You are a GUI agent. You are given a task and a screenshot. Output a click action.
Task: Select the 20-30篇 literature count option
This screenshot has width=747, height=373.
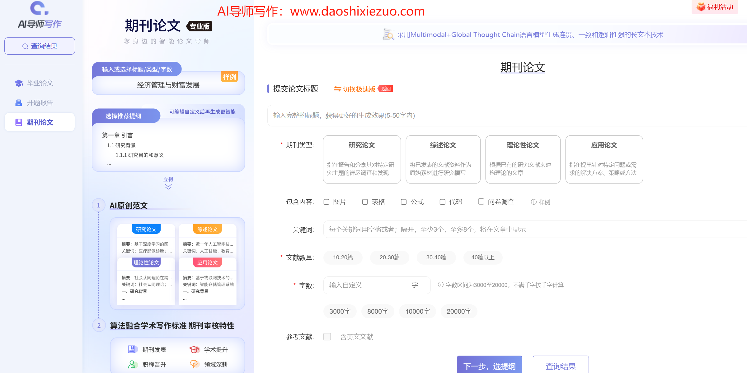pyautogui.click(x=389, y=257)
